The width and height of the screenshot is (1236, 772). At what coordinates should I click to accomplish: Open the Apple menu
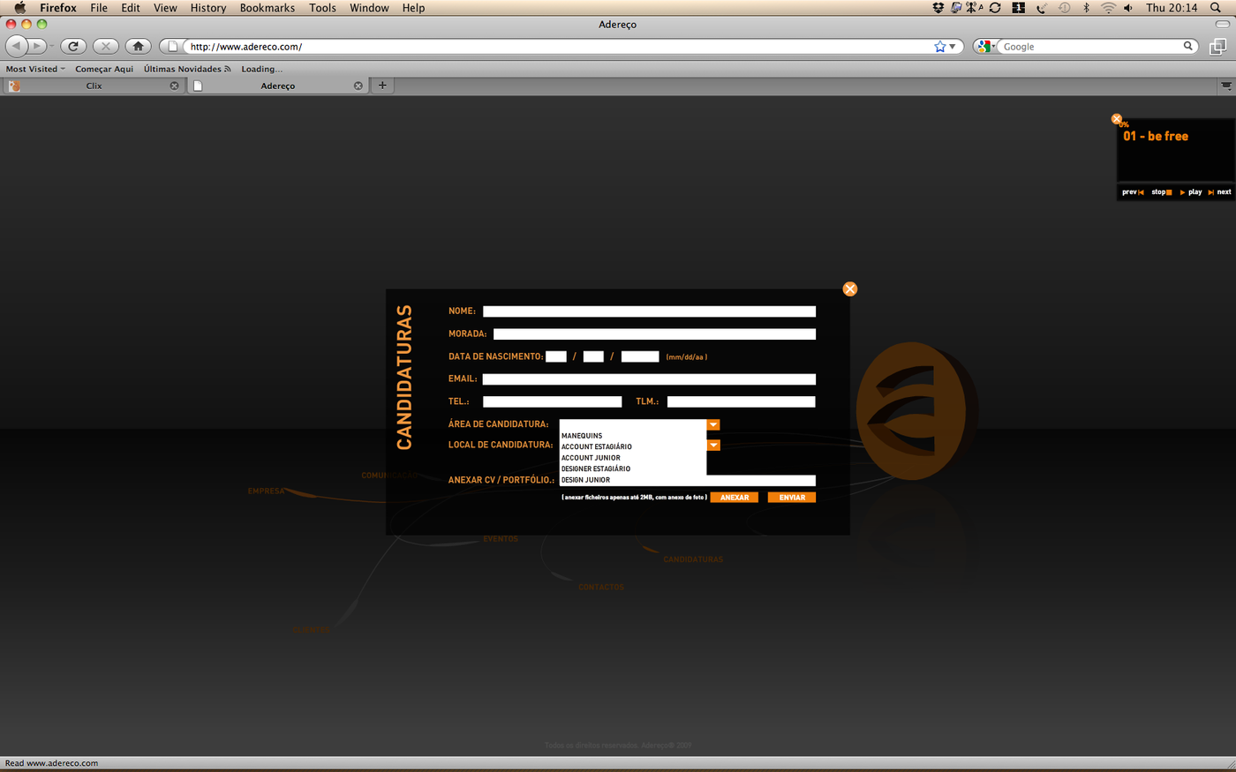19,8
